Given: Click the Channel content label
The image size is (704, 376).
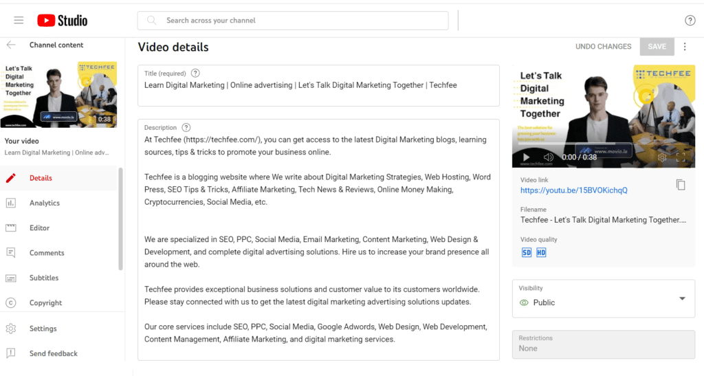Looking at the screenshot, I should [56, 45].
